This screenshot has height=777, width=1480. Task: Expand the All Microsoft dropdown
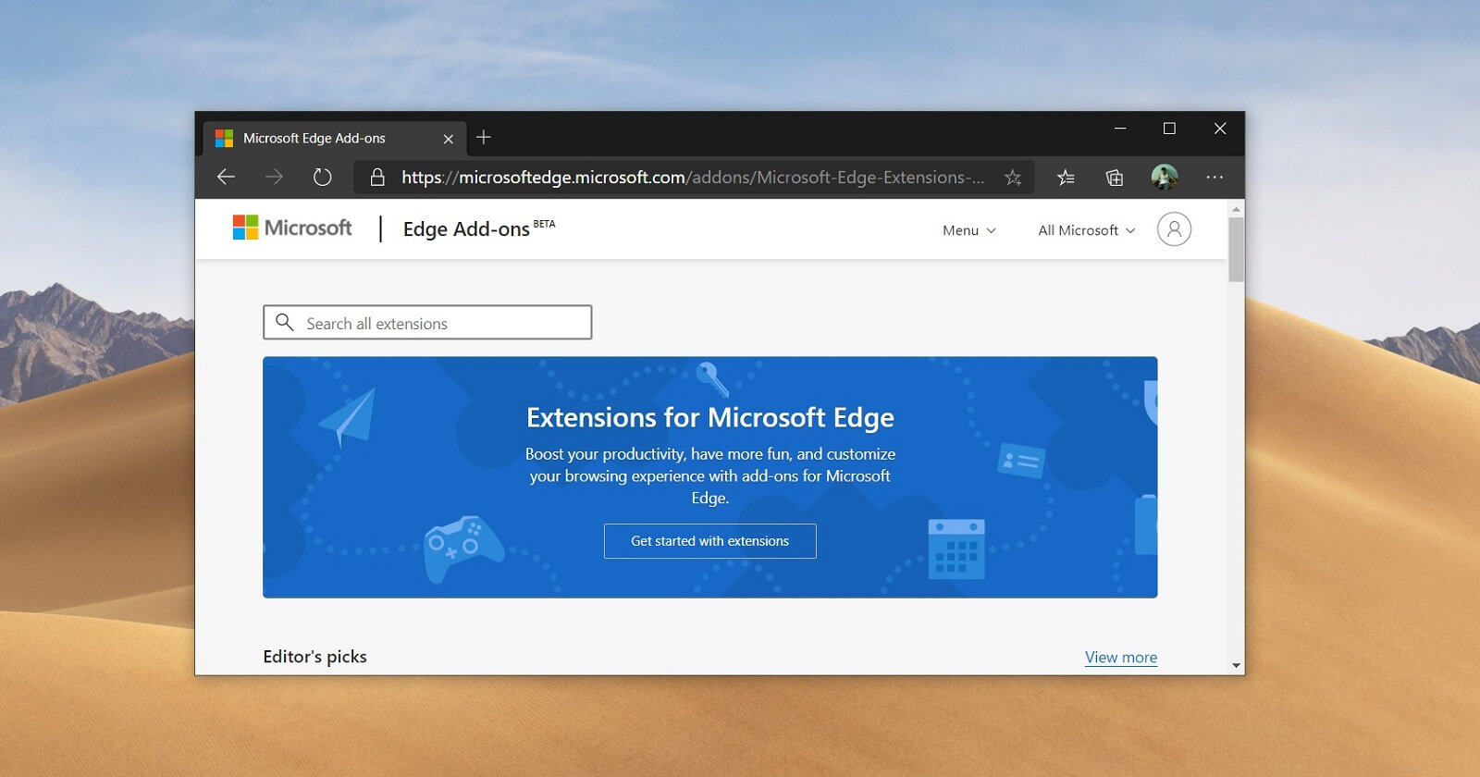click(x=1086, y=230)
